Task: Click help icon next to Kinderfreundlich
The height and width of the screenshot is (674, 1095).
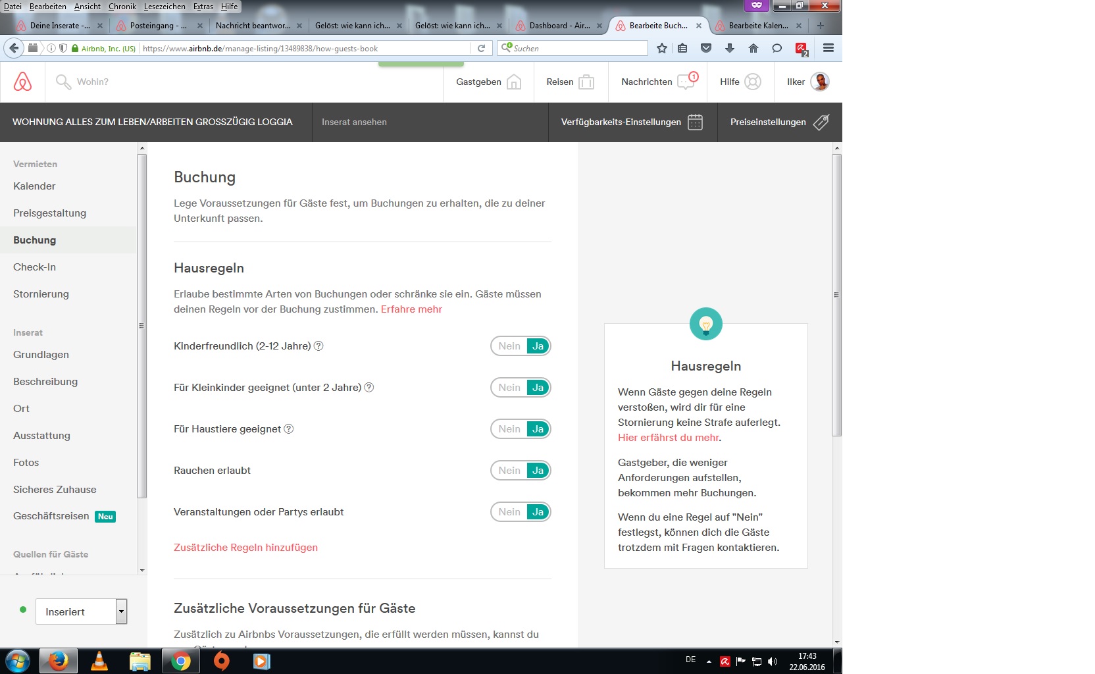Action: (318, 346)
